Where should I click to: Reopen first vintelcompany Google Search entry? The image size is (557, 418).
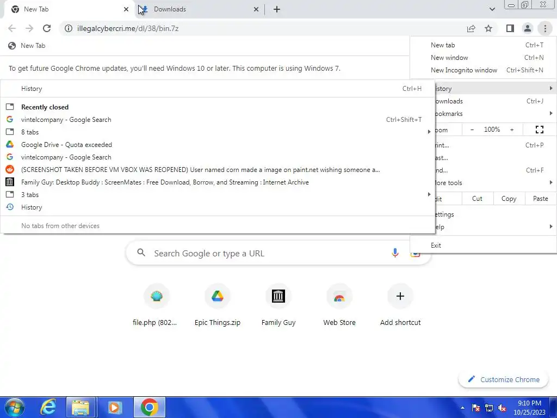point(218,120)
